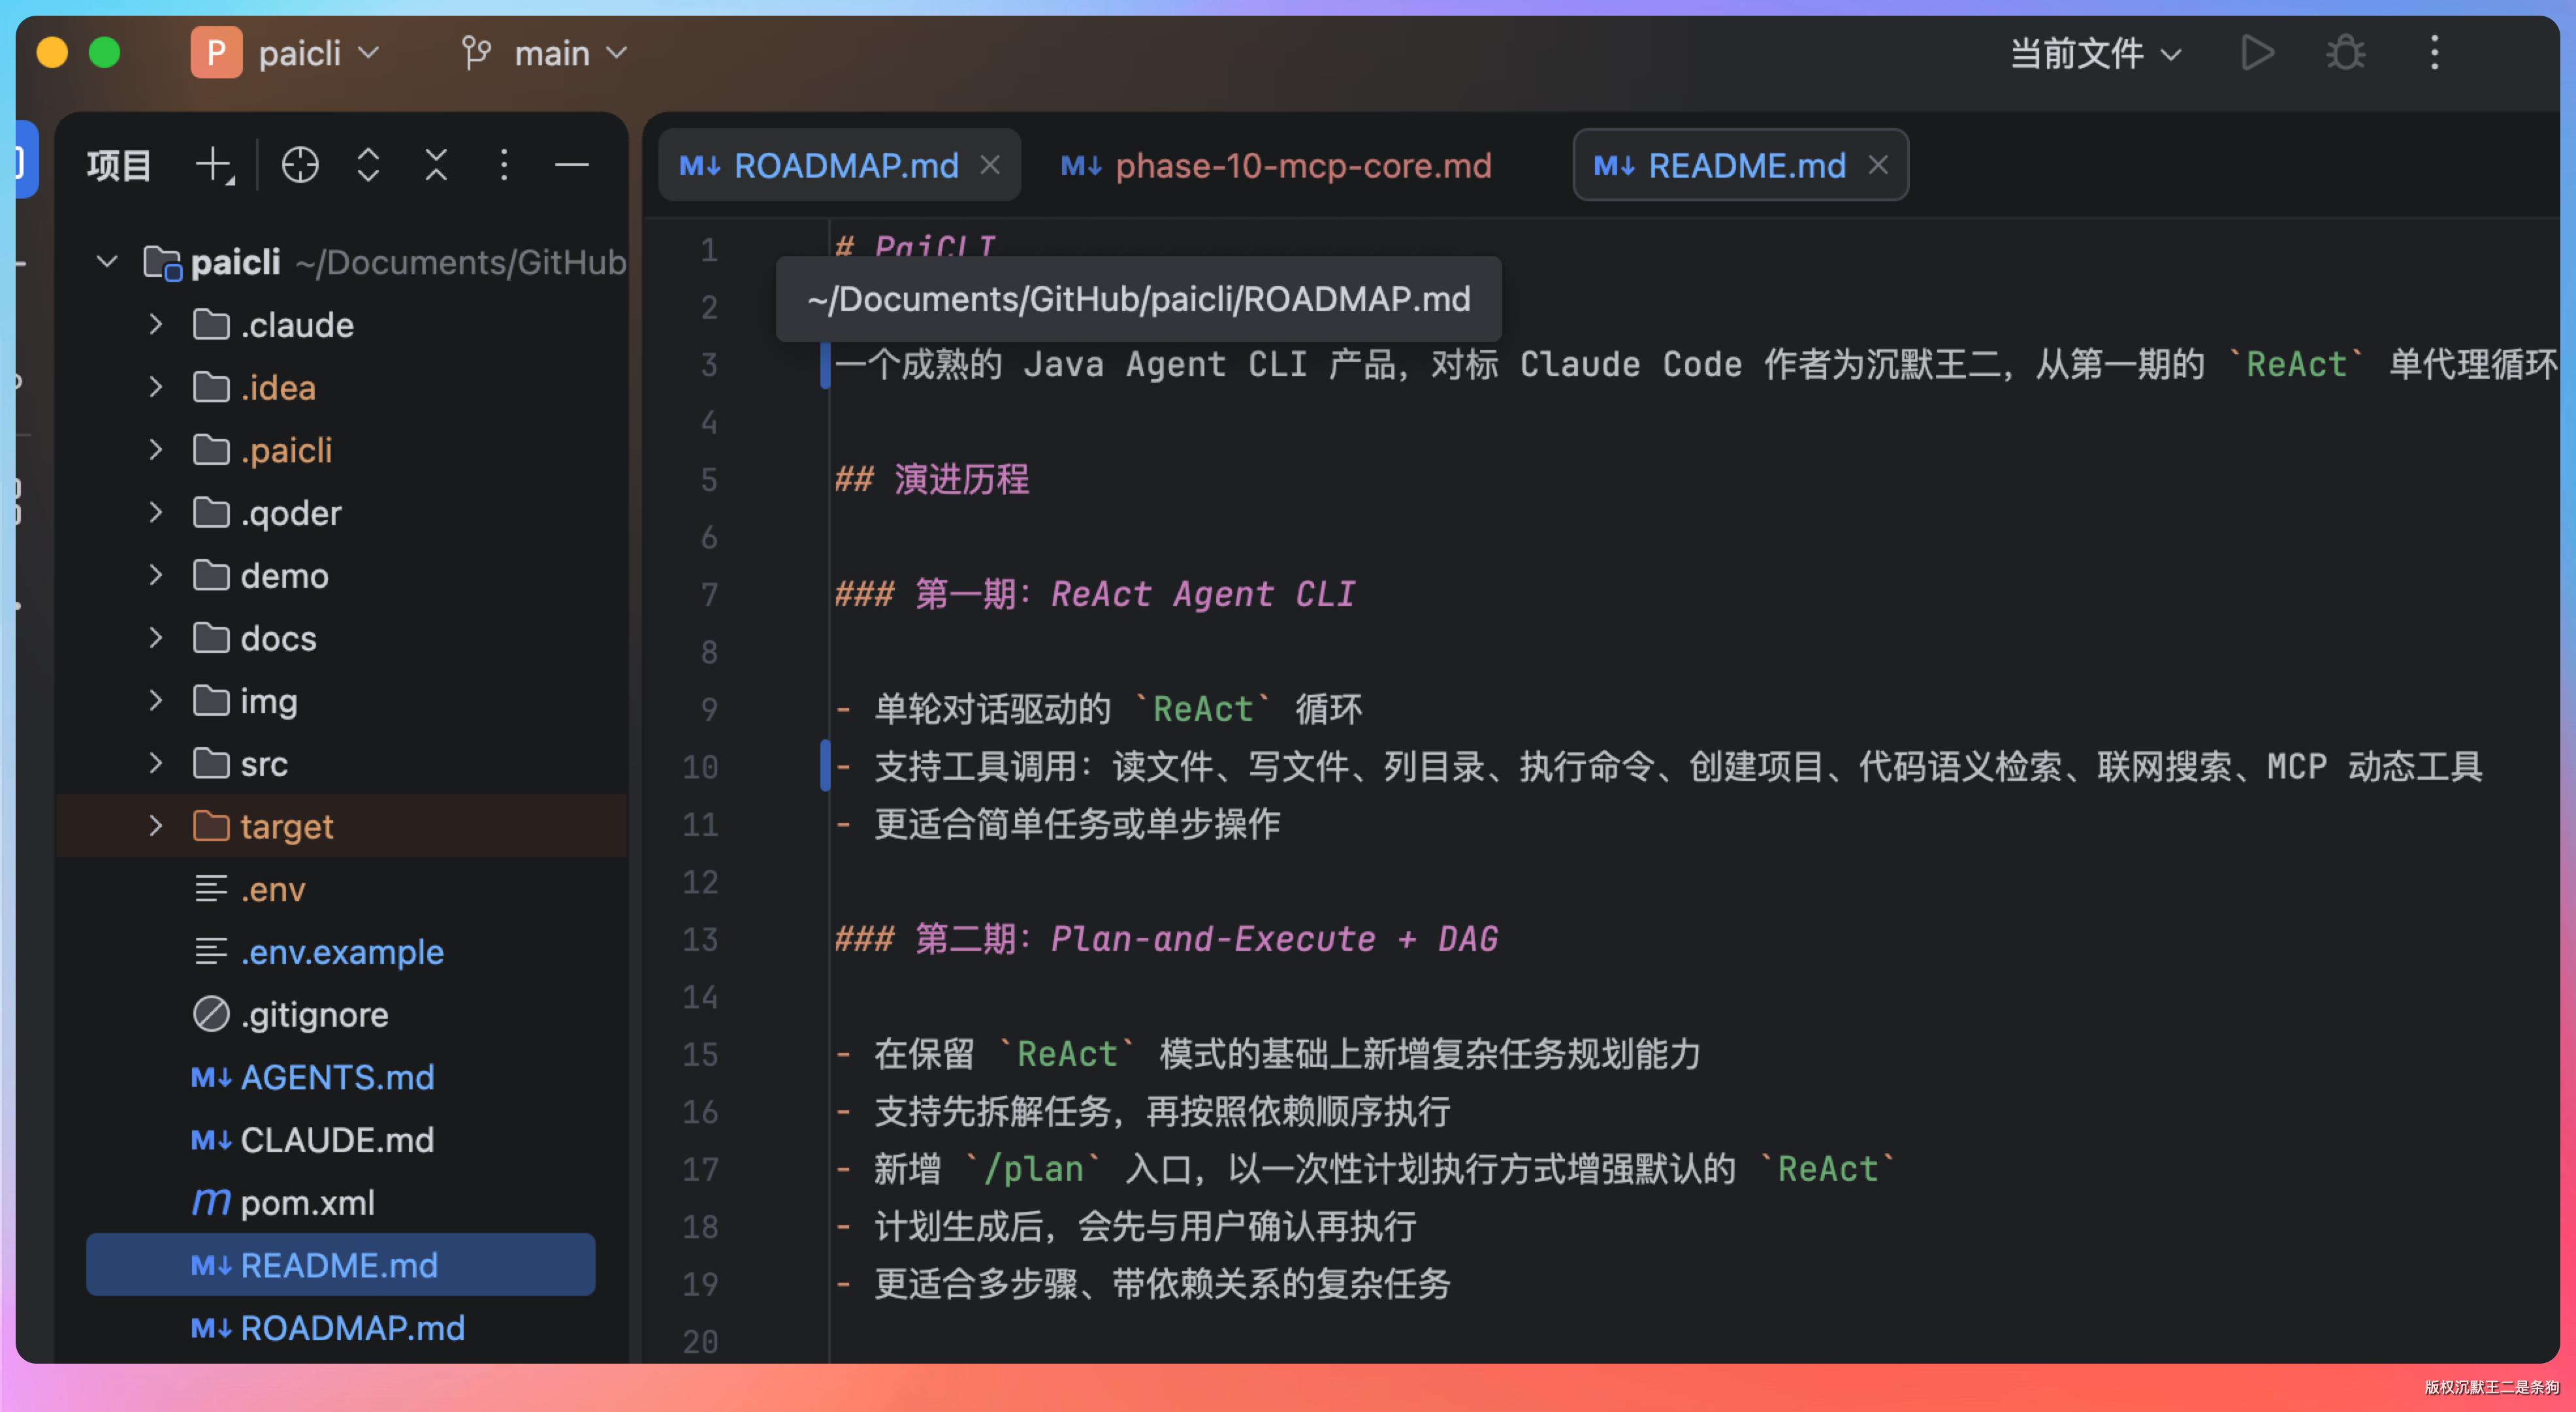Expand the docs folder
This screenshot has height=1412, width=2576.
pyautogui.click(x=155, y=638)
